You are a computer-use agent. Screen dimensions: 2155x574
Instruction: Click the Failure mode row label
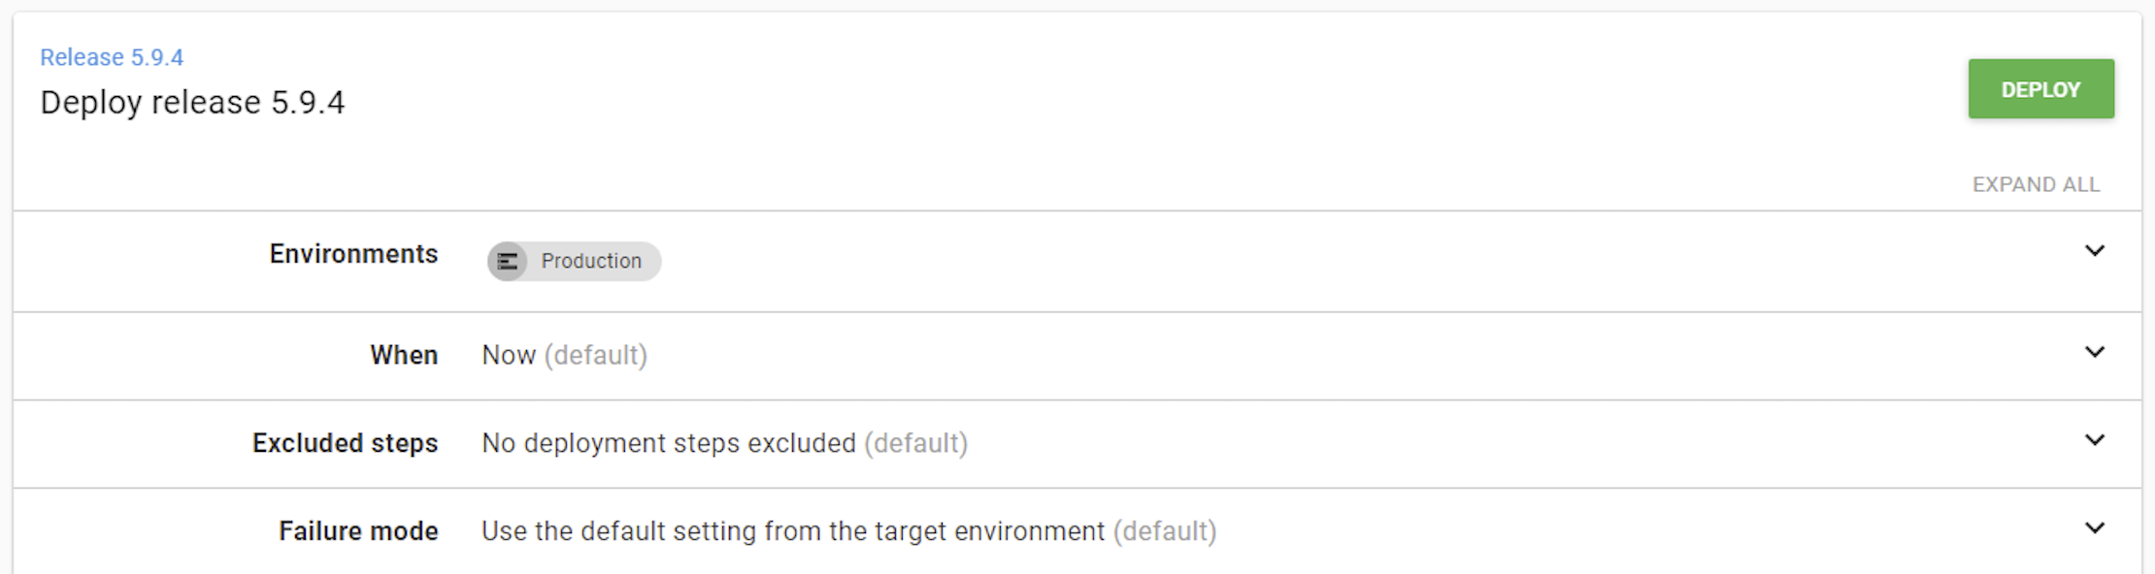(358, 531)
